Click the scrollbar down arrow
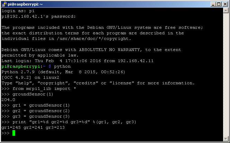This screenshot has width=230, height=143. pos(226,138)
